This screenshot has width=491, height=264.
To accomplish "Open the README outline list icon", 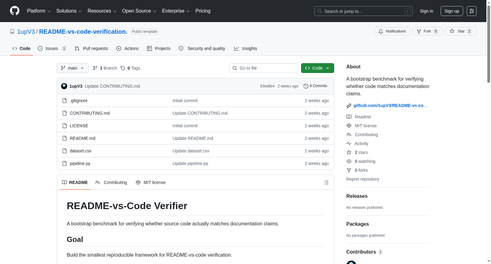I will [326, 182].
